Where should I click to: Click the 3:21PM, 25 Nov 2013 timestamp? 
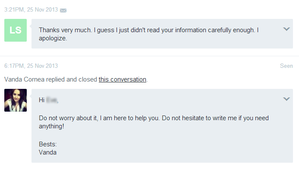31,9
